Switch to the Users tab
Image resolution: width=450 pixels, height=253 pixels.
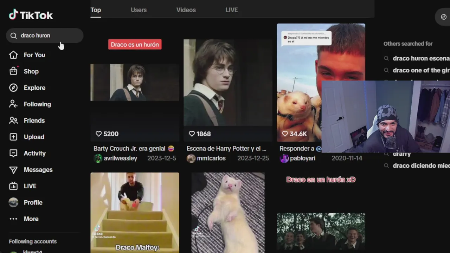click(x=139, y=10)
